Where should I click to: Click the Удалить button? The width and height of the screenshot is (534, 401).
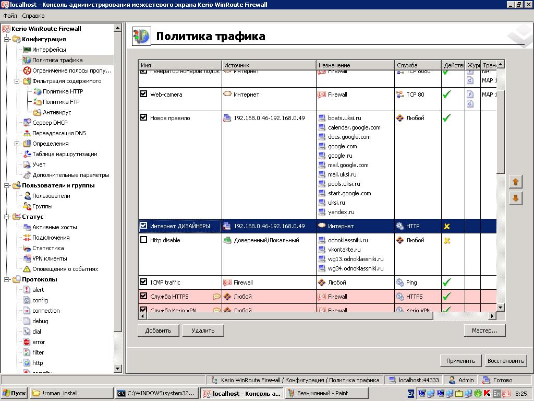[x=203, y=331]
